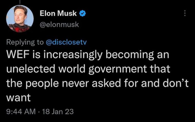Click the blue verified badge
The width and height of the screenshot is (195, 122).
83,13
